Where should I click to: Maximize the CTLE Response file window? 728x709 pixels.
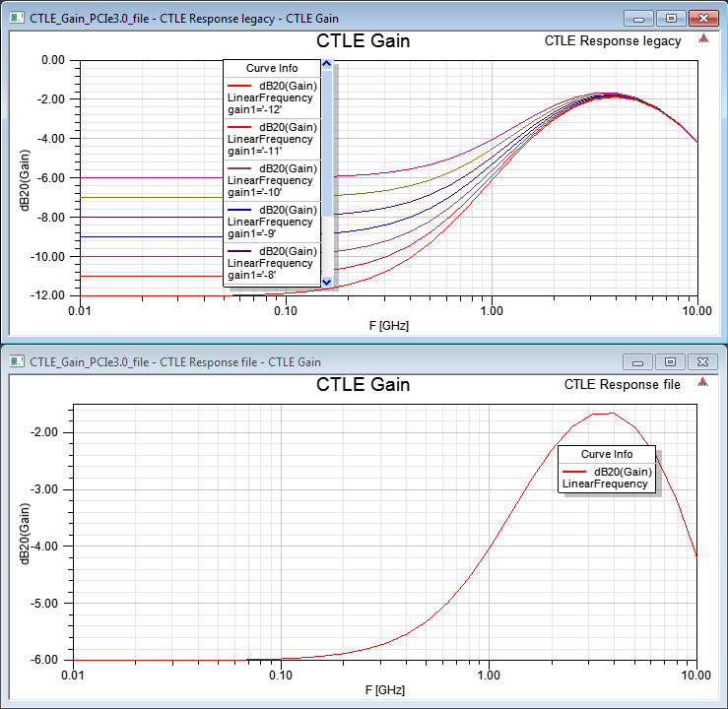pyautogui.click(x=670, y=362)
